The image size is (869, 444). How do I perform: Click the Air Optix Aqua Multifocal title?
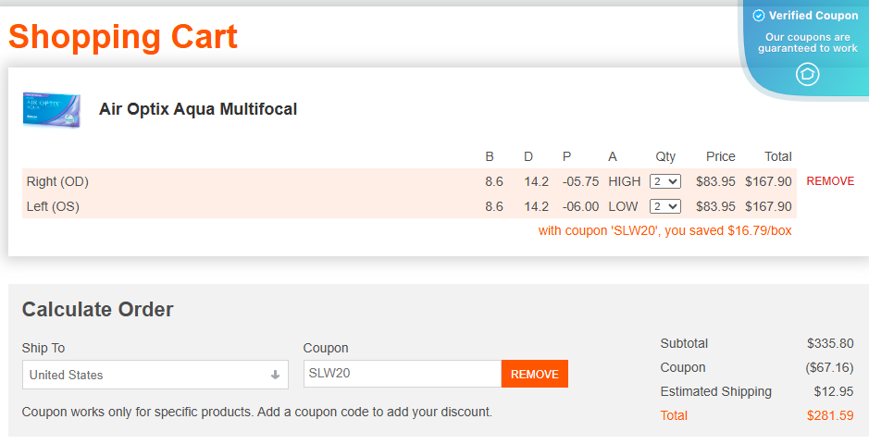point(198,109)
